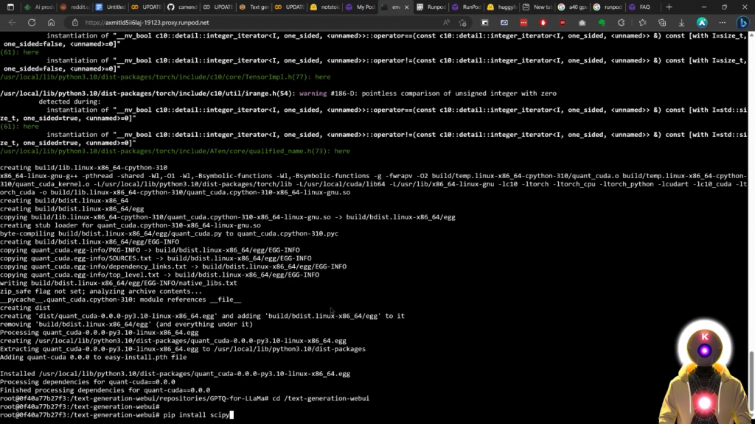Add a new tab with plus button
The height and width of the screenshot is (424, 755).
click(669, 7)
